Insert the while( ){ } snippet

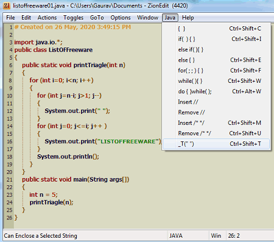(216, 81)
